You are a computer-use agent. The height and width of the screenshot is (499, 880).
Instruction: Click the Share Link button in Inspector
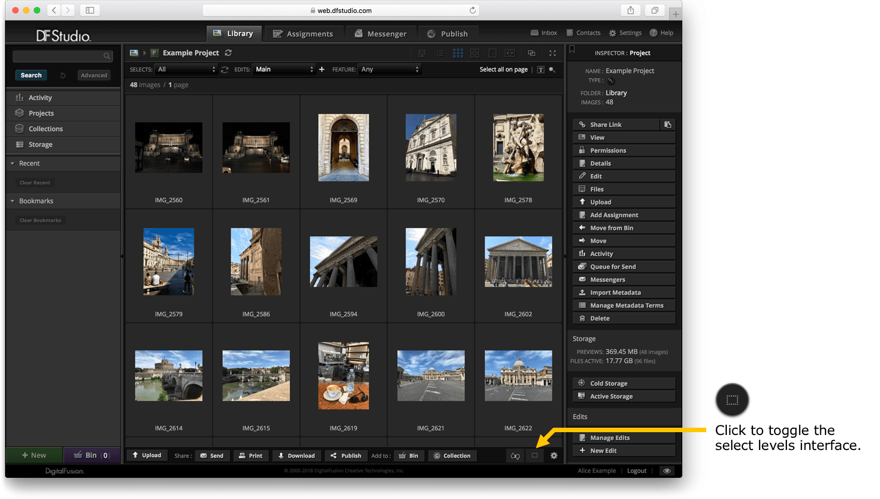pos(615,125)
